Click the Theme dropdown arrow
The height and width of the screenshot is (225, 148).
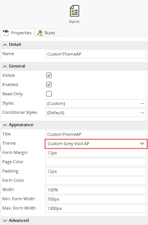point(142,144)
